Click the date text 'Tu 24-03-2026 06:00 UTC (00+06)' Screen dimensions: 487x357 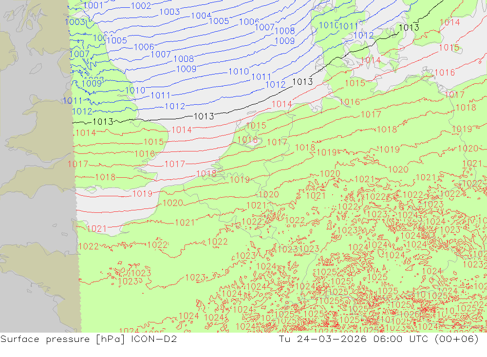coord(378,339)
